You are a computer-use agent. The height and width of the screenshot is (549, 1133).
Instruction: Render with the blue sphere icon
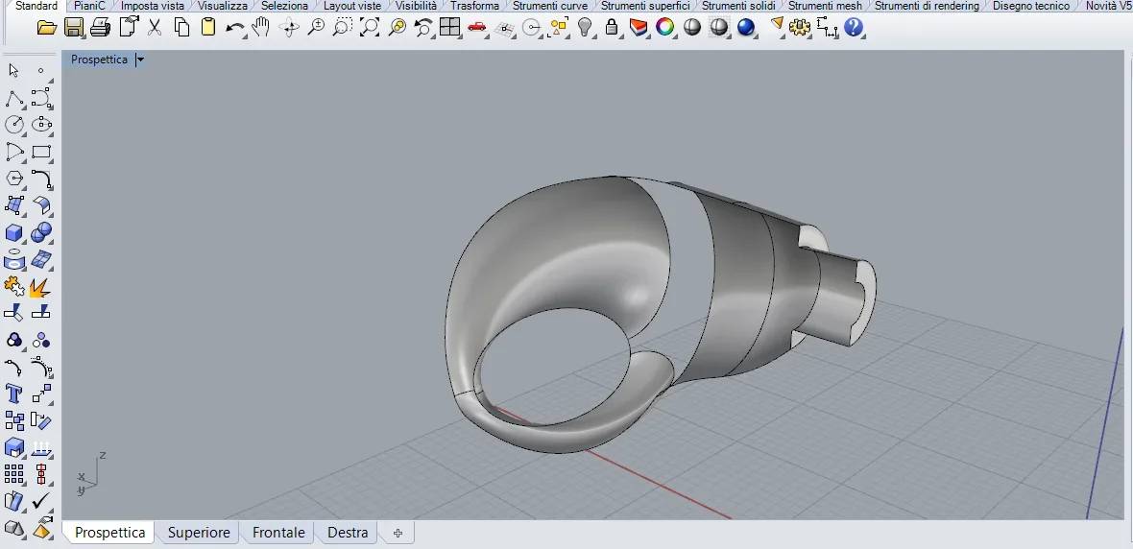746,28
